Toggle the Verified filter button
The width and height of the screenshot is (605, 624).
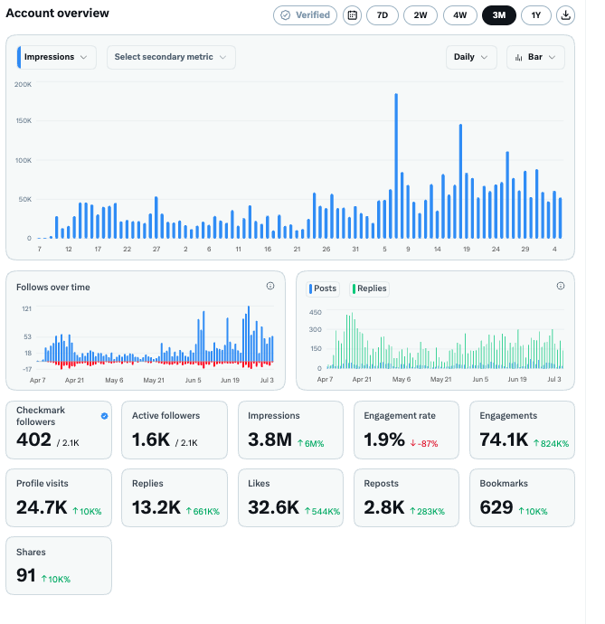coord(305,15)
